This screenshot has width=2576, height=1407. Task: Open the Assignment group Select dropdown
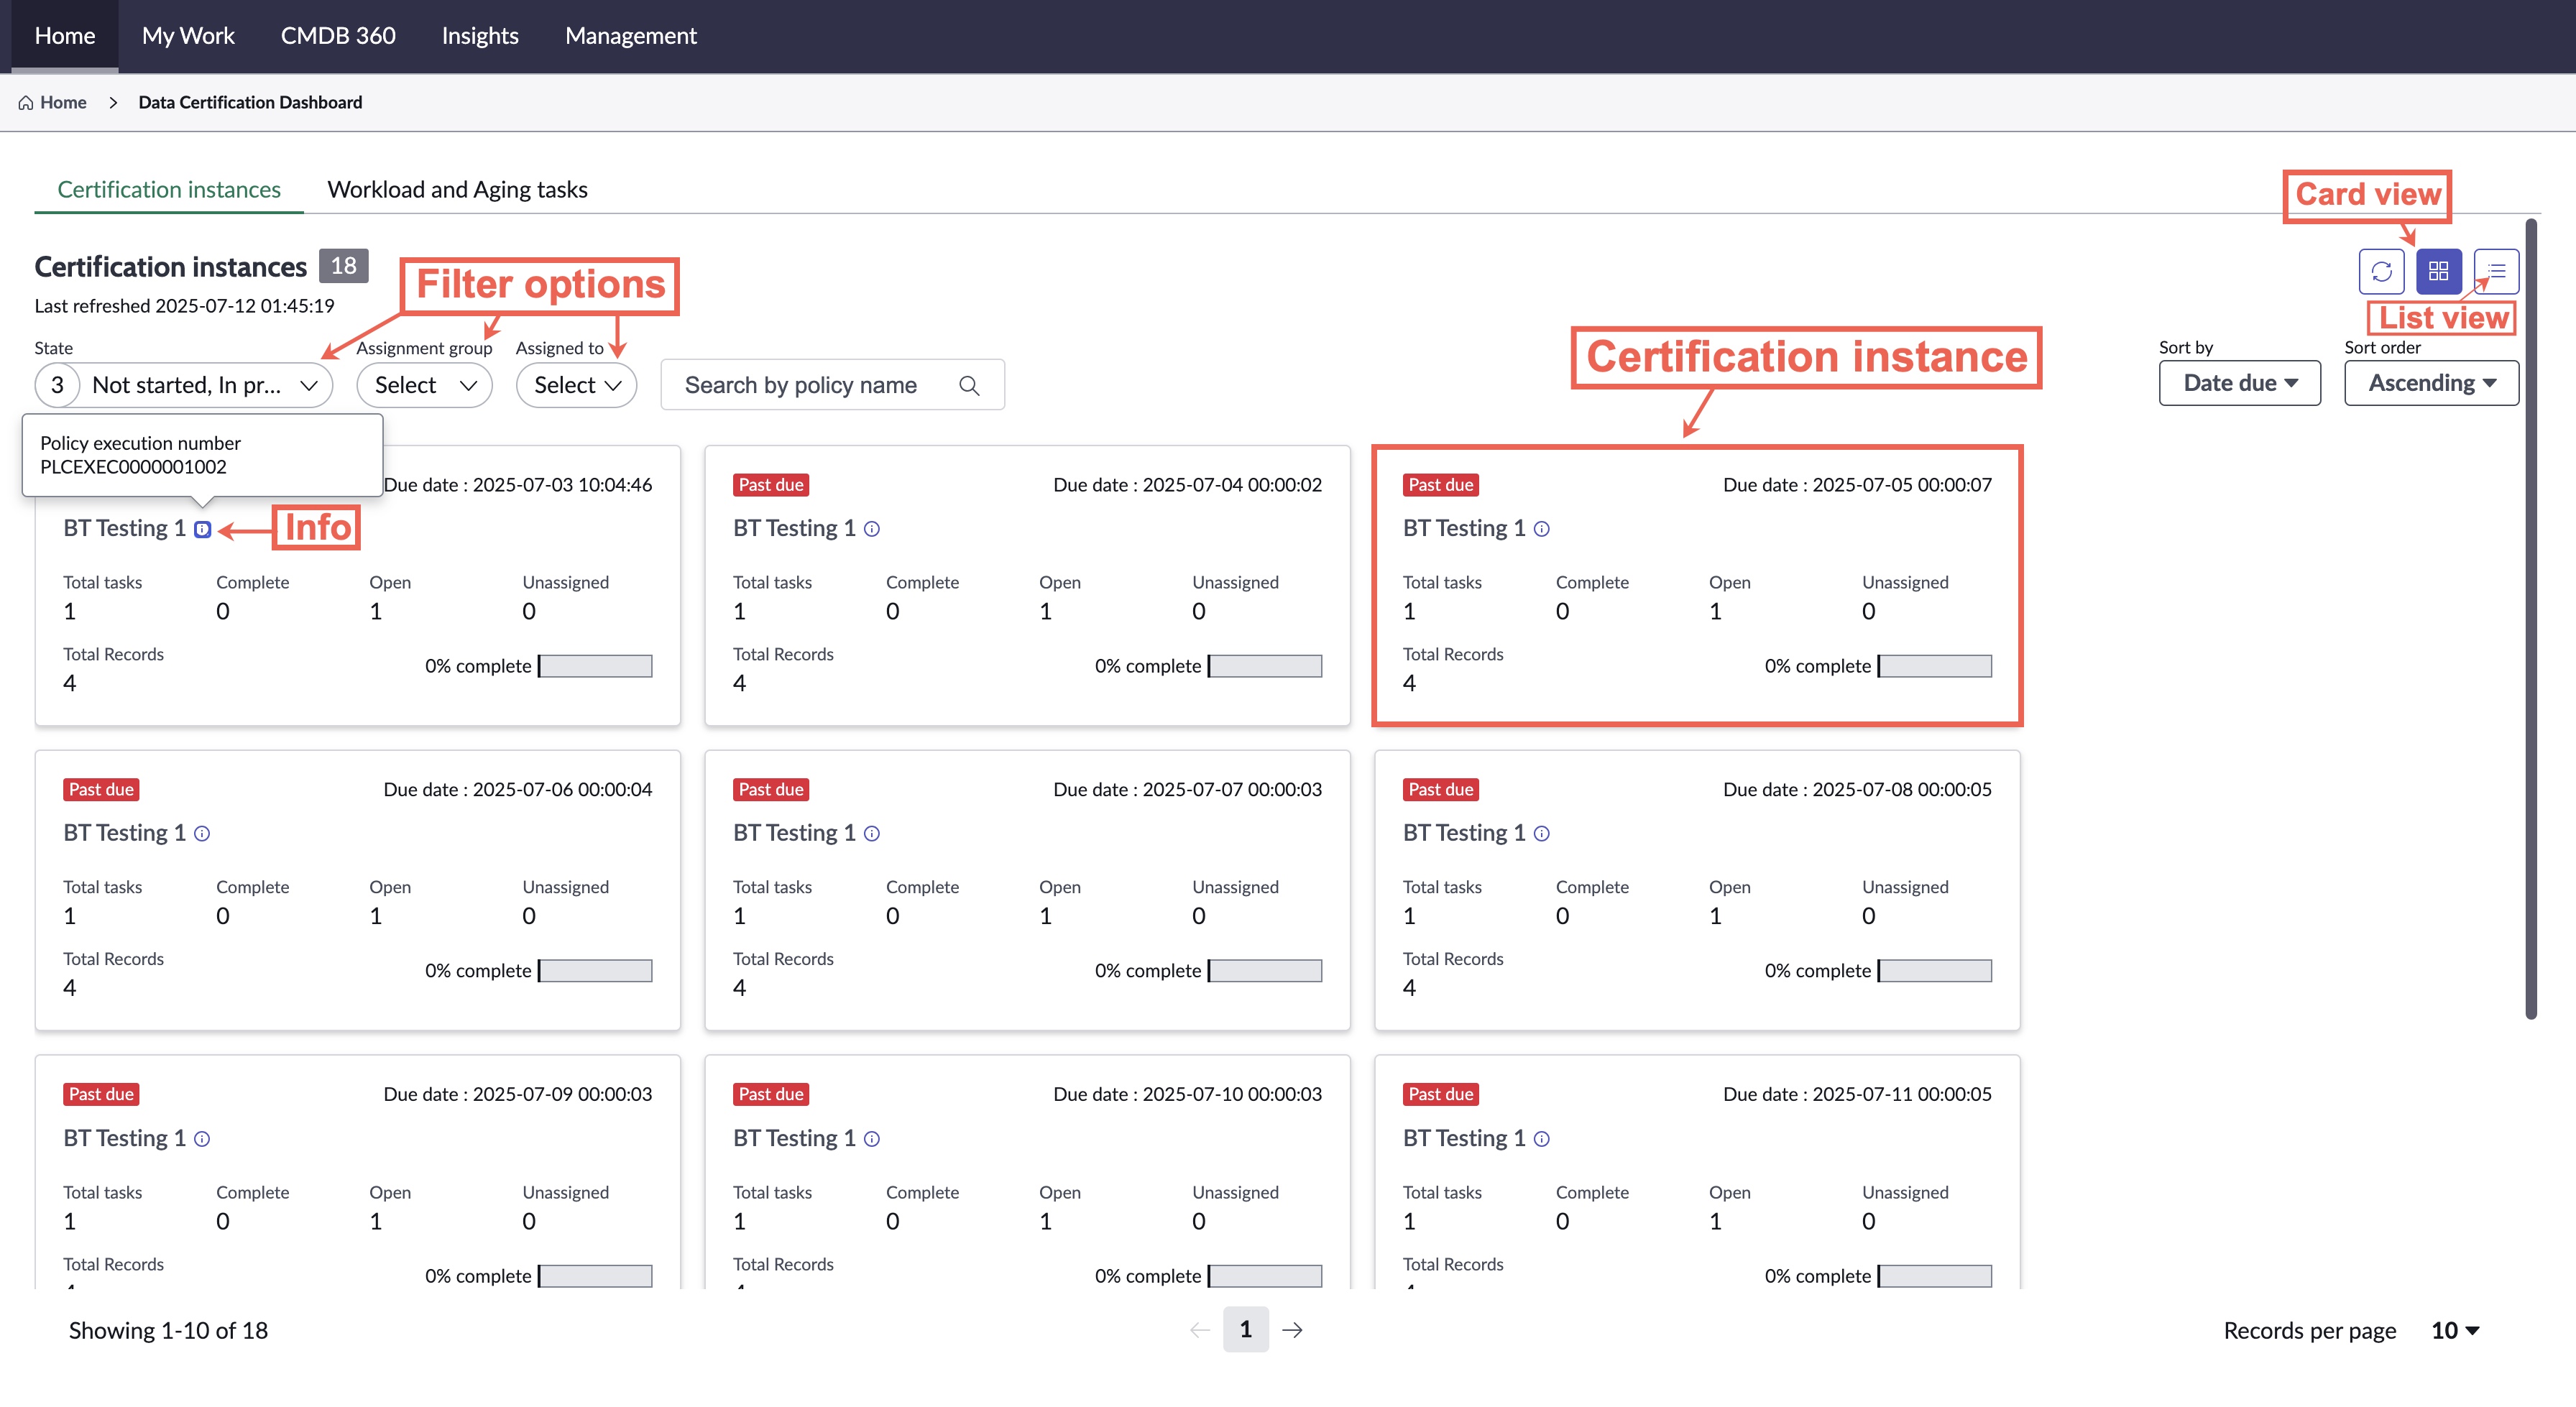point(424,385)
